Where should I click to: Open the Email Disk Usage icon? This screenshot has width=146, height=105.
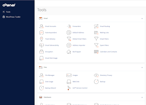coord(41,58)
